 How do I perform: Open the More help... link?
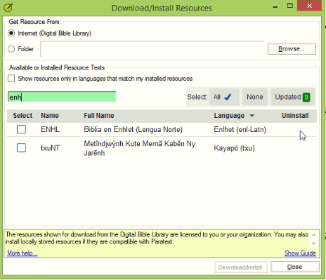[x=22, y=253]
